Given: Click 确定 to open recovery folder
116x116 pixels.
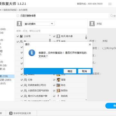Looking at the screenshot, I should coord(70,71).
